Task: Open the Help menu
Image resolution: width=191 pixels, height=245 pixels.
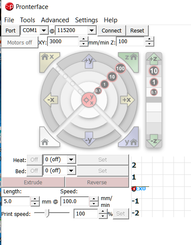Action: tap(111, 20)
